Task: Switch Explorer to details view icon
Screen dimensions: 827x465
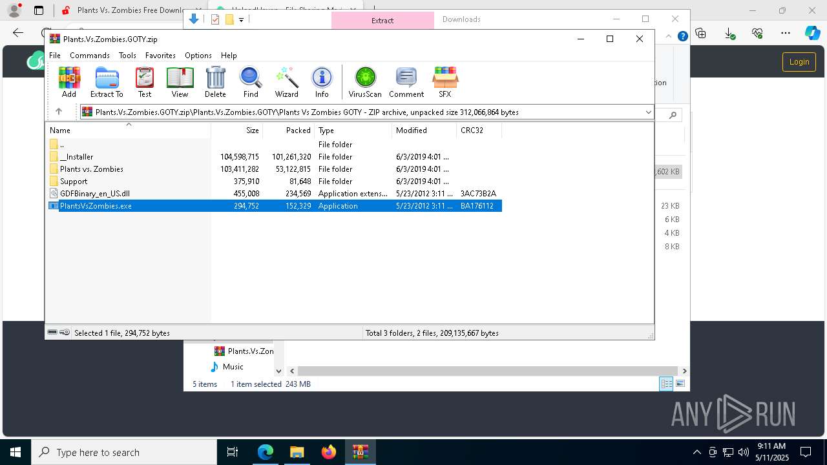Action: pos(666,384)
